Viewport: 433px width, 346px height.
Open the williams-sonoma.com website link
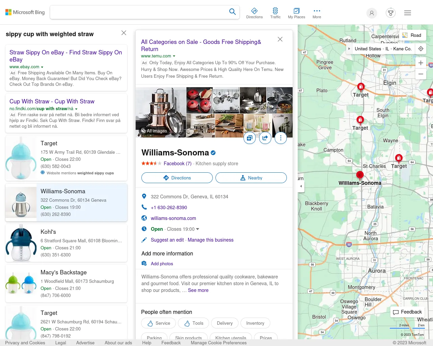(173, 218)
